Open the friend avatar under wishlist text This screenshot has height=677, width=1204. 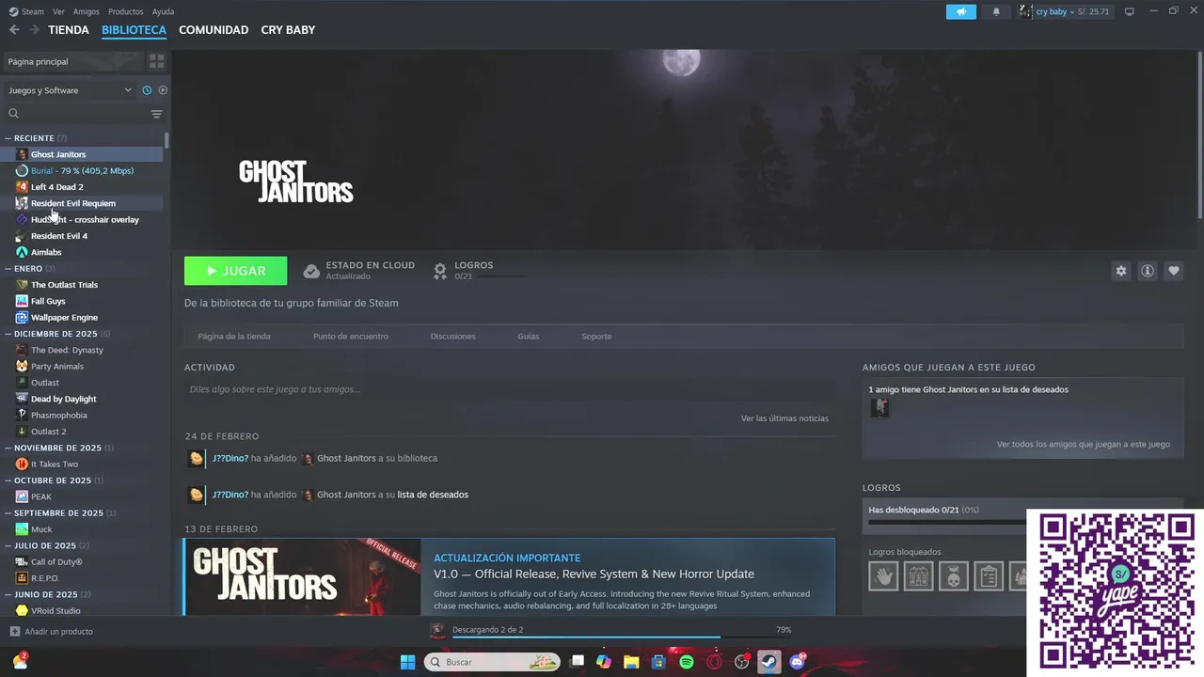tap(879, 407)
